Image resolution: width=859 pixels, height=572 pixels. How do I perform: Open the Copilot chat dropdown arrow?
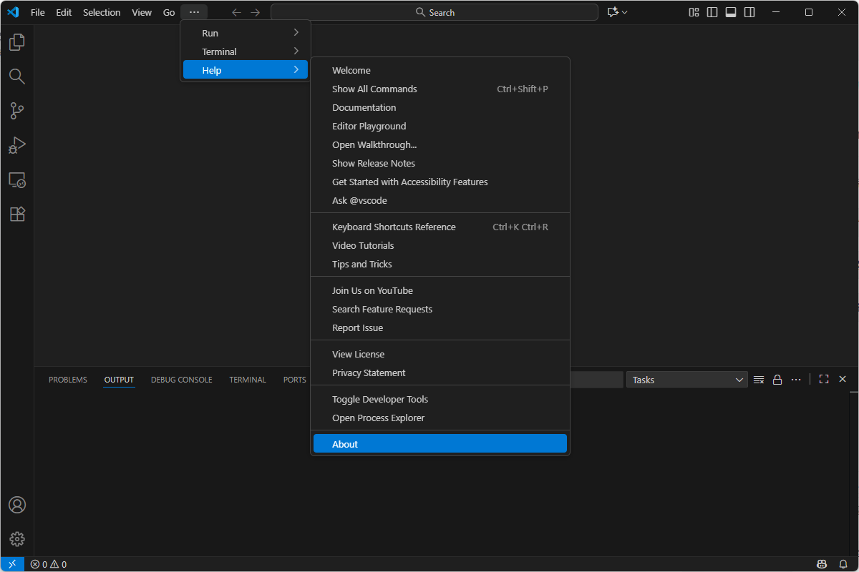tap(625, 12)
